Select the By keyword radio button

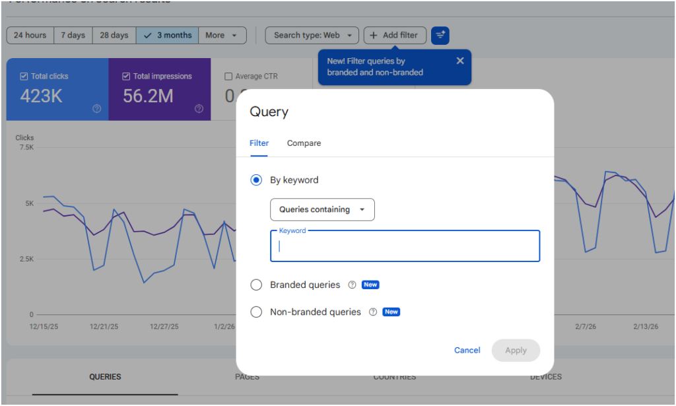(x=256, y=180)
